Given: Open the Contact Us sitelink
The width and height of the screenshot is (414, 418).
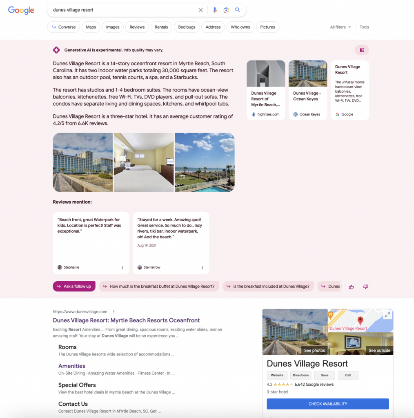Looking at the screenshot, I should (x=73, y=404).
